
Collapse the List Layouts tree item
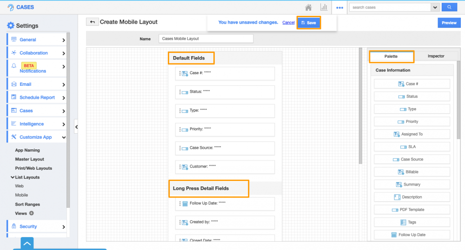tap(13, 177)
